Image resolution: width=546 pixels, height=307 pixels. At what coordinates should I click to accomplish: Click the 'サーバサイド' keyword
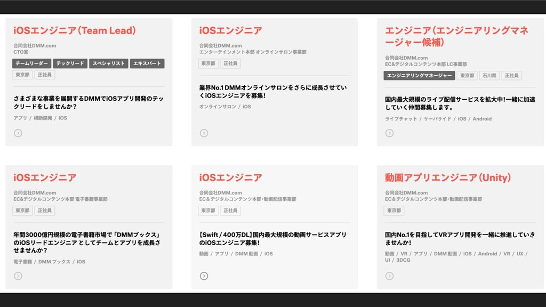click(437, 119)
